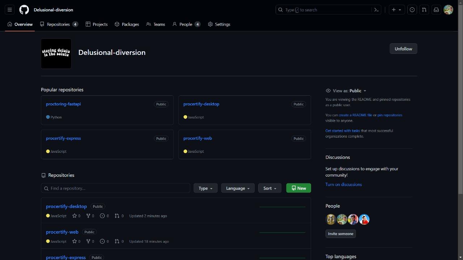Focus the Find a repository input
The height and width of the screenshot is (260, 463).
point(115,188)
